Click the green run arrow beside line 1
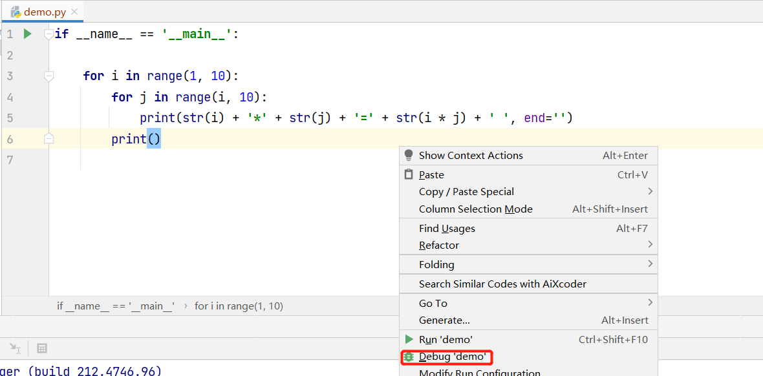The width and height of the screenshot is (763, 376). click(27, 34)
